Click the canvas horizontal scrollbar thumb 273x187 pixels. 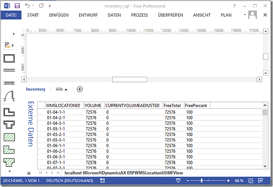pos(130,79)
